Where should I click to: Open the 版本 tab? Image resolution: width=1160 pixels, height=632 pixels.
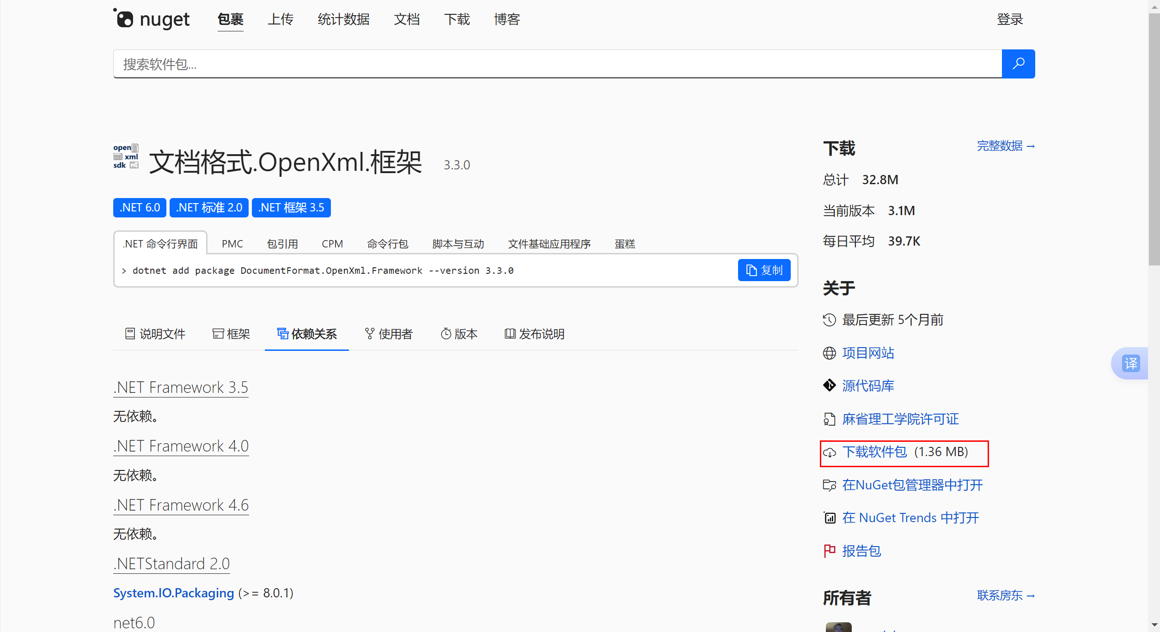459,334
